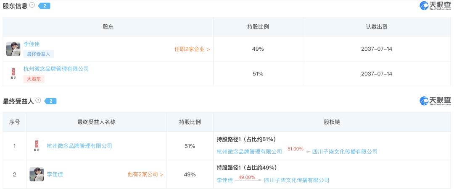Click help icon beside 股东信息 heading
Viewport: 454px width, 189px height.
pyautogui.click(x=32, y=5)
